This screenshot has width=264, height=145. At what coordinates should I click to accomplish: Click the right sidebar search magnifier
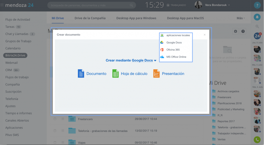(x=257, y=27)
